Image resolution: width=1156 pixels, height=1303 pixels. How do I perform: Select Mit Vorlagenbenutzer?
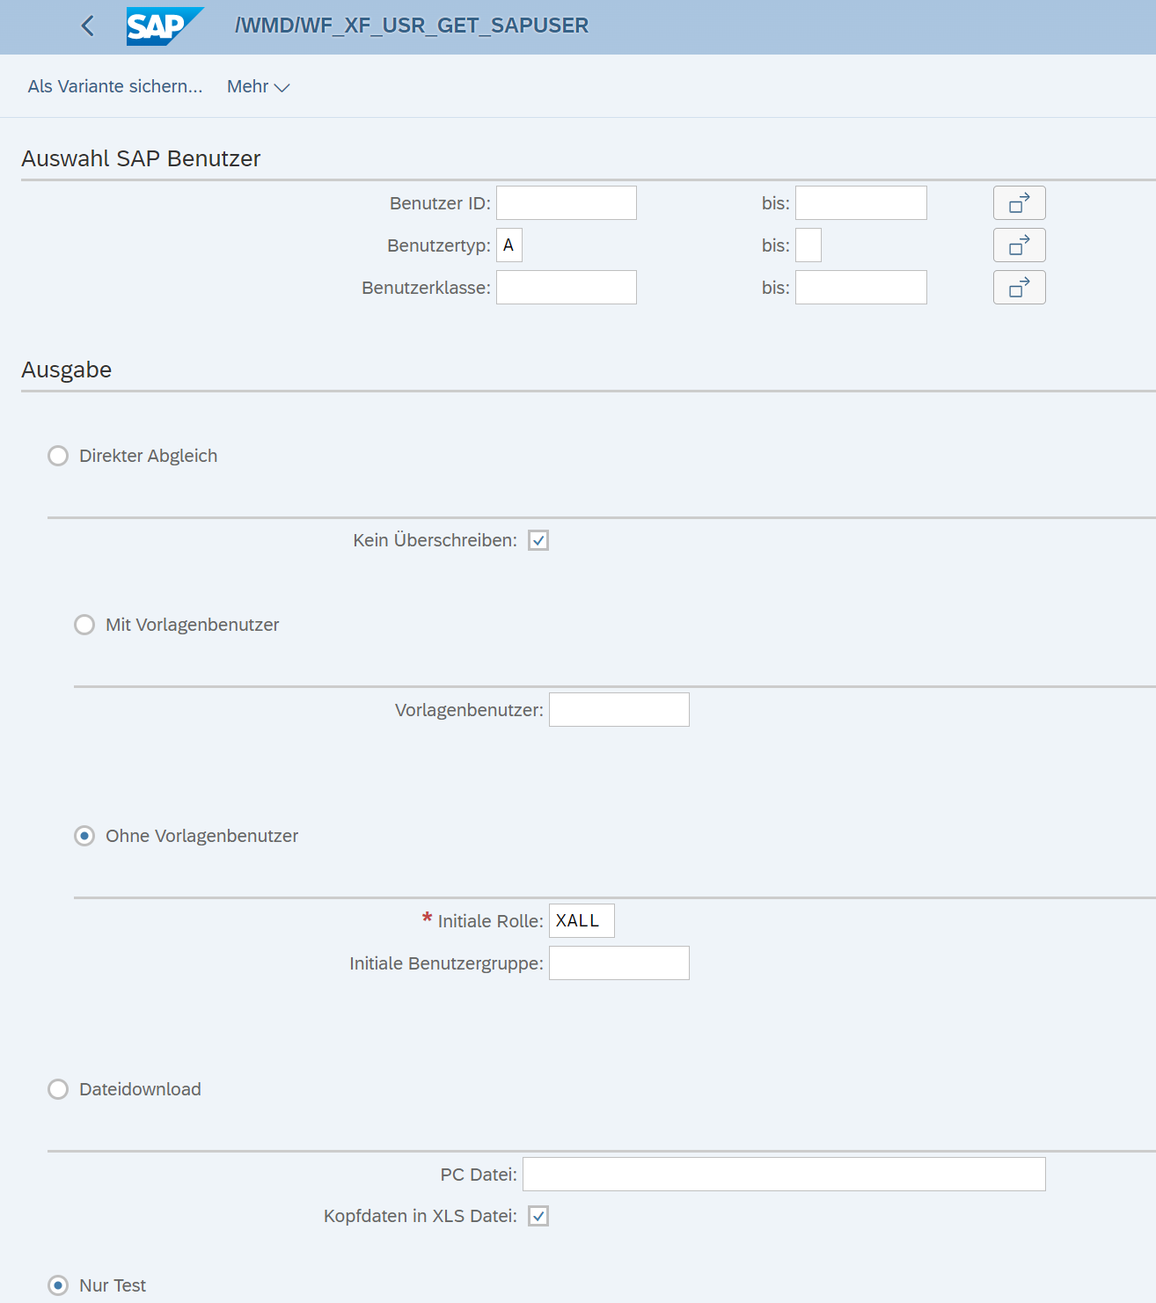[x=84, y=625]
